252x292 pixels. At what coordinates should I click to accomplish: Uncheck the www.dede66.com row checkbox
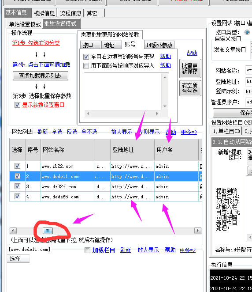tap(17, 197)
